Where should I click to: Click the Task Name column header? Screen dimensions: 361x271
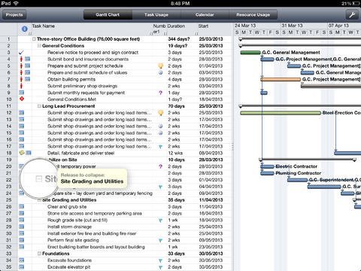click(x=44, y=26)
